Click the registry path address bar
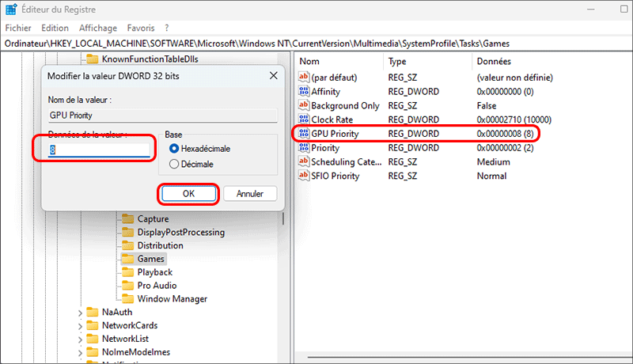 tap(316, 44)
